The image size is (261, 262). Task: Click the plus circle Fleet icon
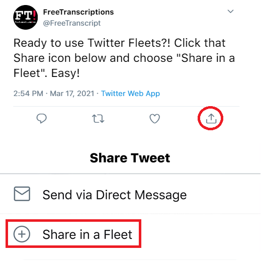(x=22, y=234)
